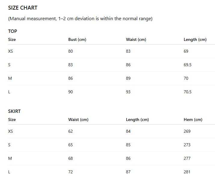Click skirt waist value 72 for L
The image size is (215, 183).
[x=70, y=172]
